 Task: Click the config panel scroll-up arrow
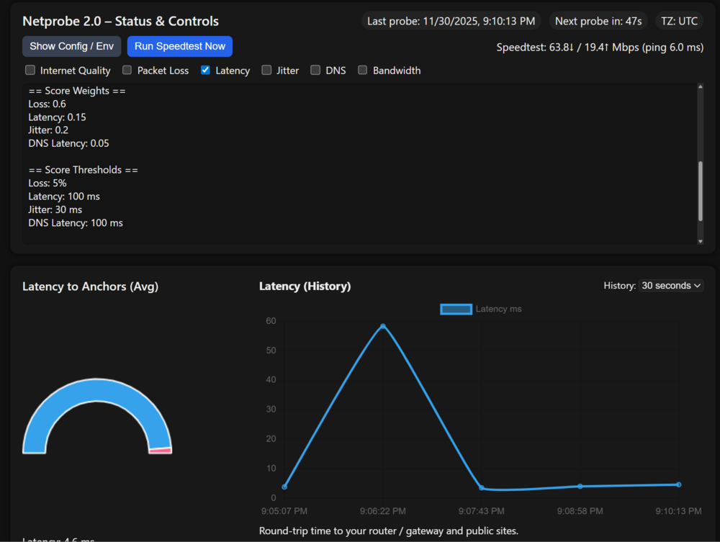[x=701, y=87]
